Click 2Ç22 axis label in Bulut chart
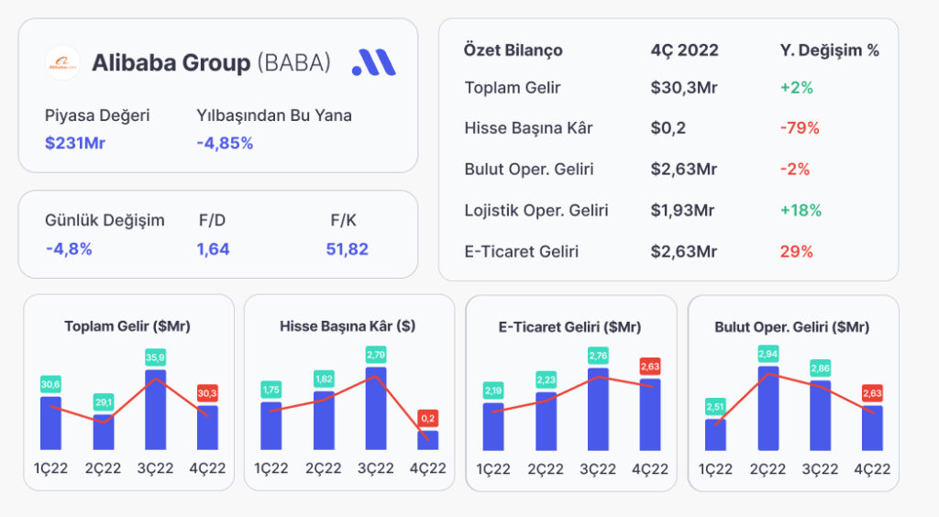Screen dimensions: 939x517 click(x=768, y=469)
